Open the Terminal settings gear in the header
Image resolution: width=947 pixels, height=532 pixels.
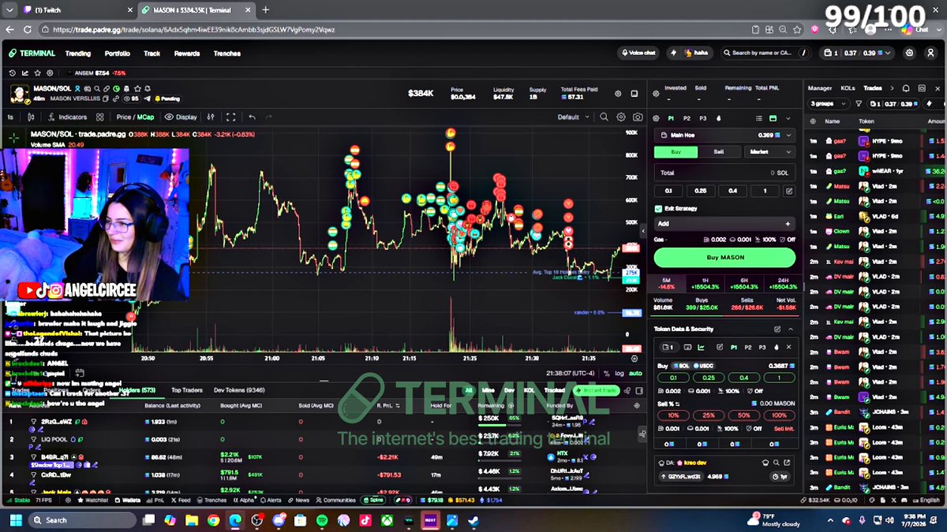tap(909, 53)
